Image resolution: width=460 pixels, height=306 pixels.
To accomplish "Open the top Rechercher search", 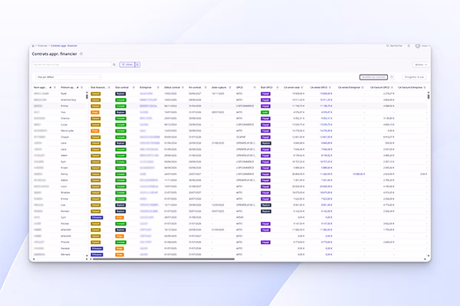I will [x=394, y=46].
